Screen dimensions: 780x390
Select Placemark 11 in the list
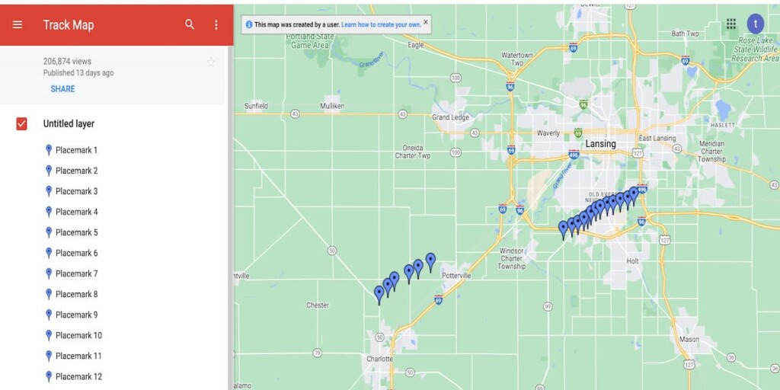click(78, 356)
